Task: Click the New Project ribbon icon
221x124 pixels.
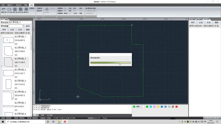Action: point(3,9)
